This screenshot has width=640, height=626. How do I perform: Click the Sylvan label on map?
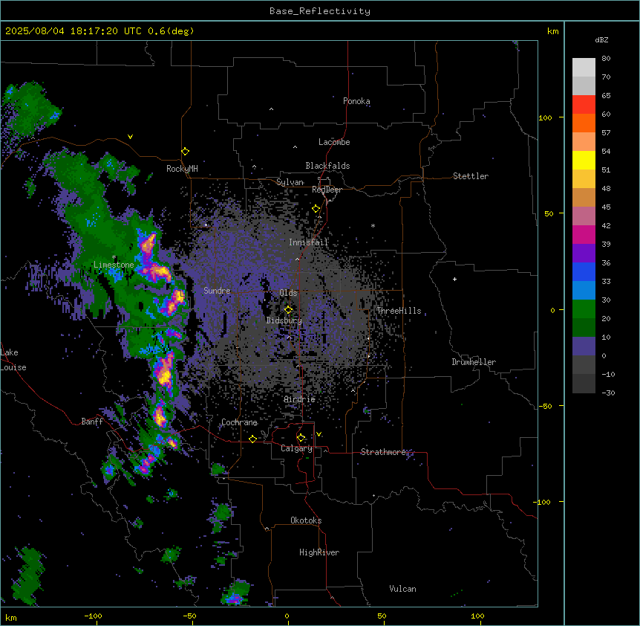pos(290,182)
